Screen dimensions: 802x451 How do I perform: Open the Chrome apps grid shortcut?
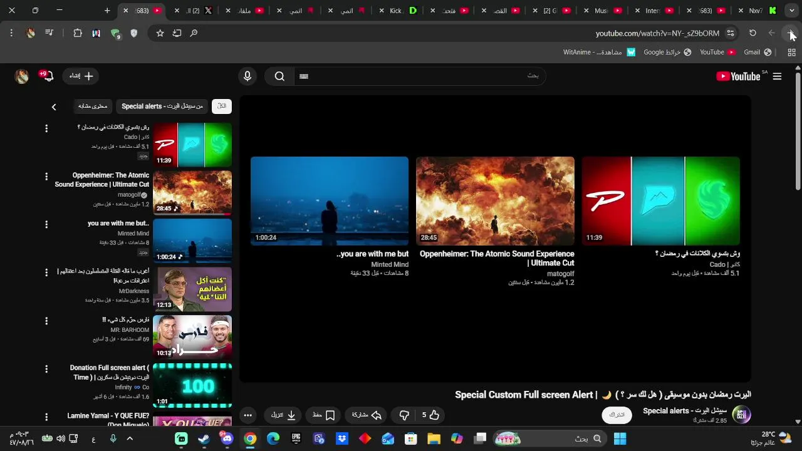coord(792,52)
